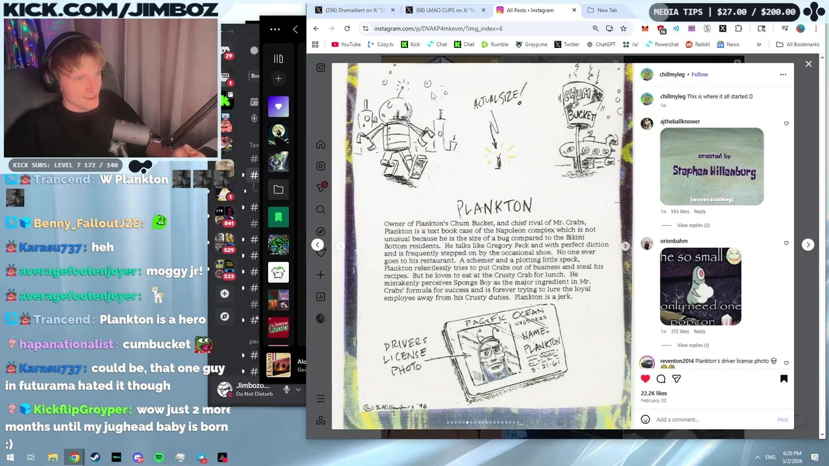Like ajtheballknower's comment
829x466 pixels.
point(786,124)
